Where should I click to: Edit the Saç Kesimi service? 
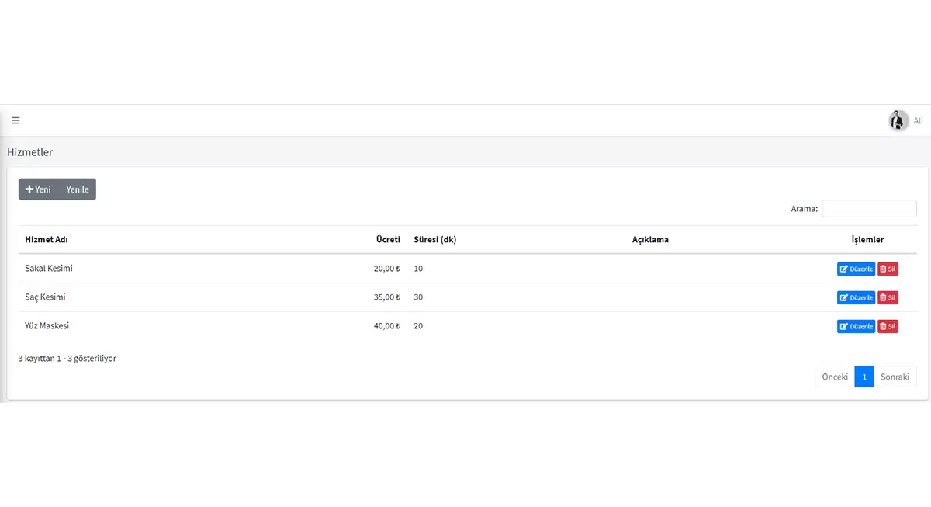coord(856,298)
